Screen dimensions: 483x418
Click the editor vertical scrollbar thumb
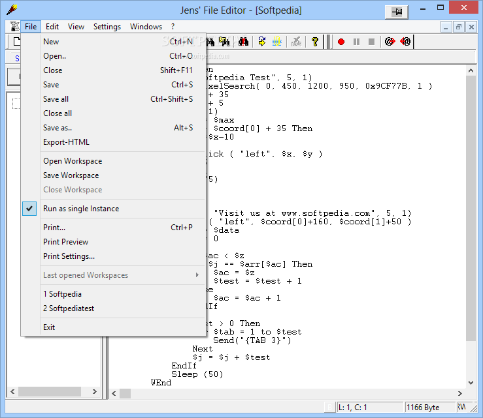tap(471, 209)
